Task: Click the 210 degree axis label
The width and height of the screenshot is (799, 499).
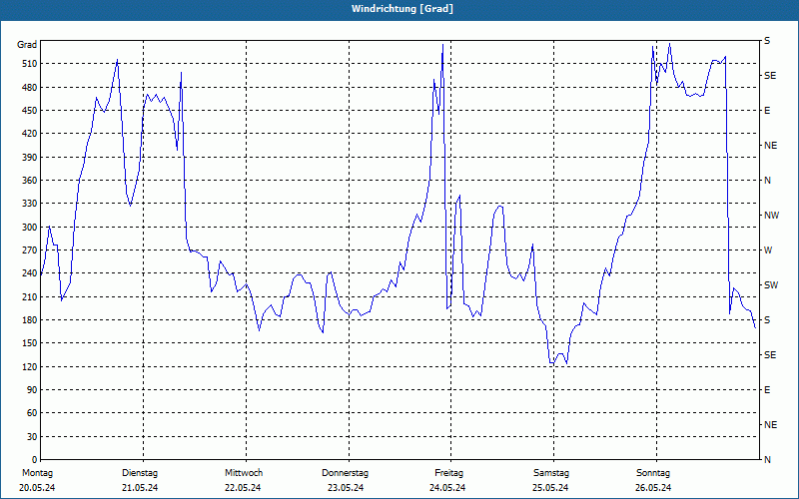Action: tap(30, 296)
